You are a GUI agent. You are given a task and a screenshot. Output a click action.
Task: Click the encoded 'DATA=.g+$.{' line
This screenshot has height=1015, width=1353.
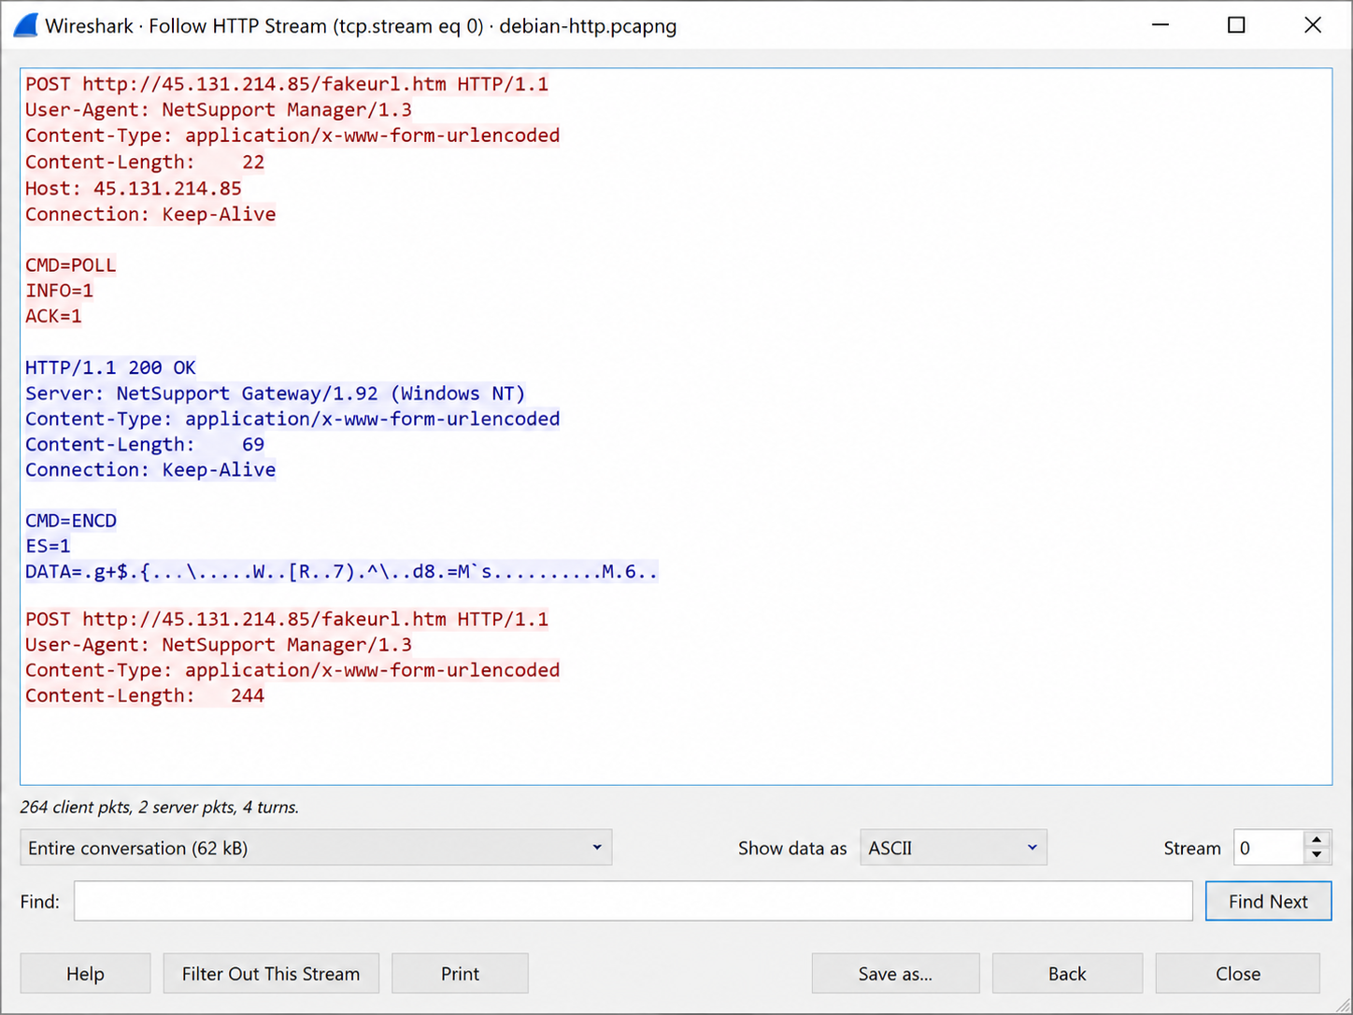[342, 571]
